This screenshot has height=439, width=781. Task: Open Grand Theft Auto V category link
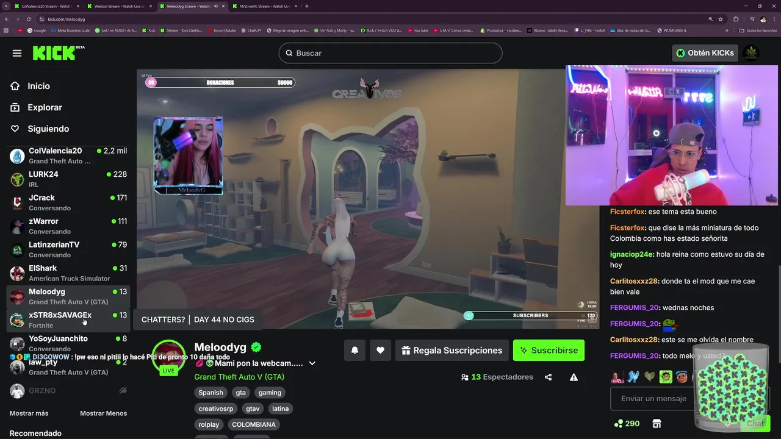tap(239, 377)
